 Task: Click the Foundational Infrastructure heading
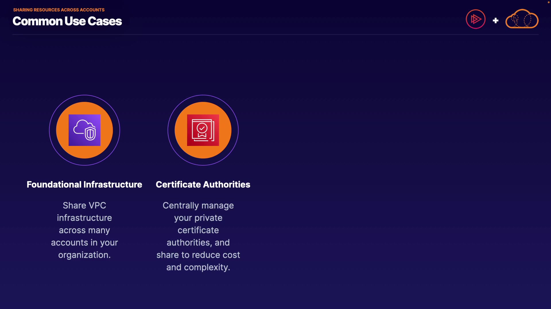pos(84,185)
